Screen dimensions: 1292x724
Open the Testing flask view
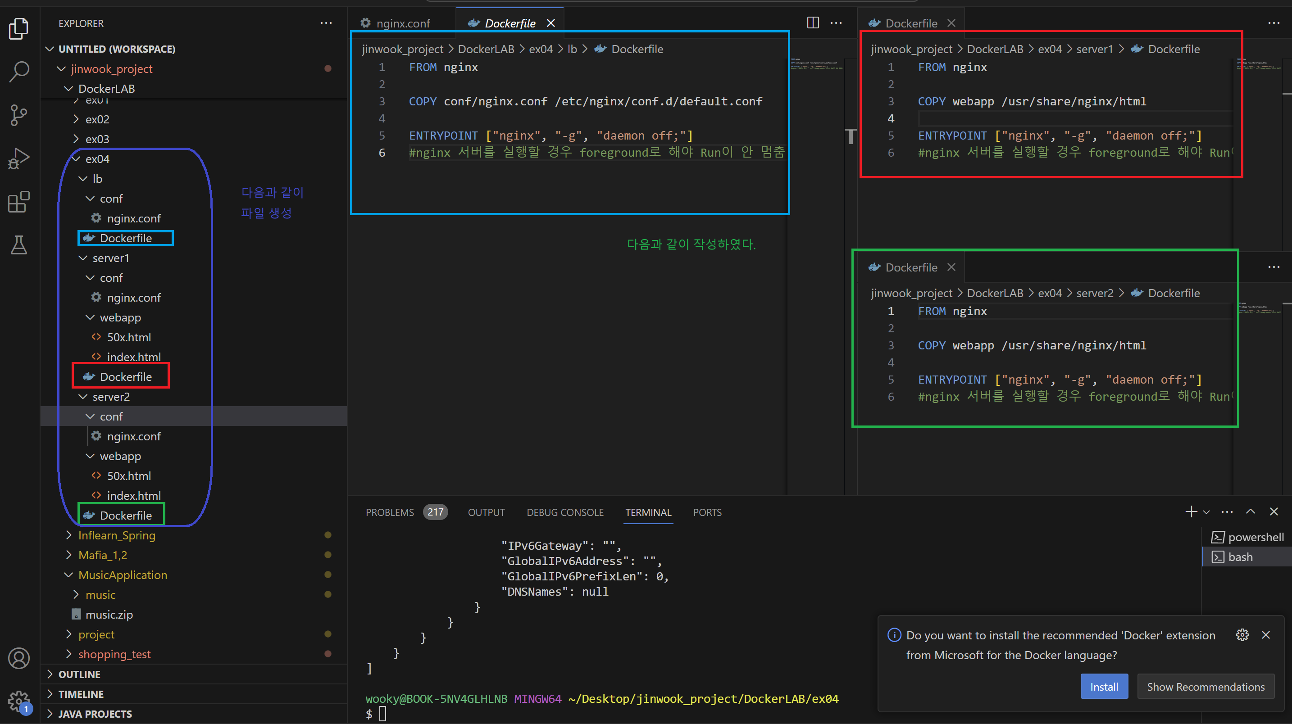[19, 245]
